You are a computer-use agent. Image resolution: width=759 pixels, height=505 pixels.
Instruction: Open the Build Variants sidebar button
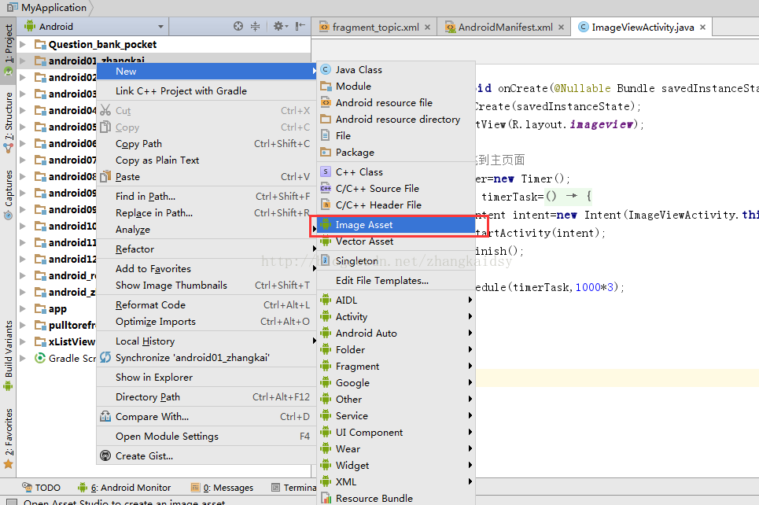[8, 356]
